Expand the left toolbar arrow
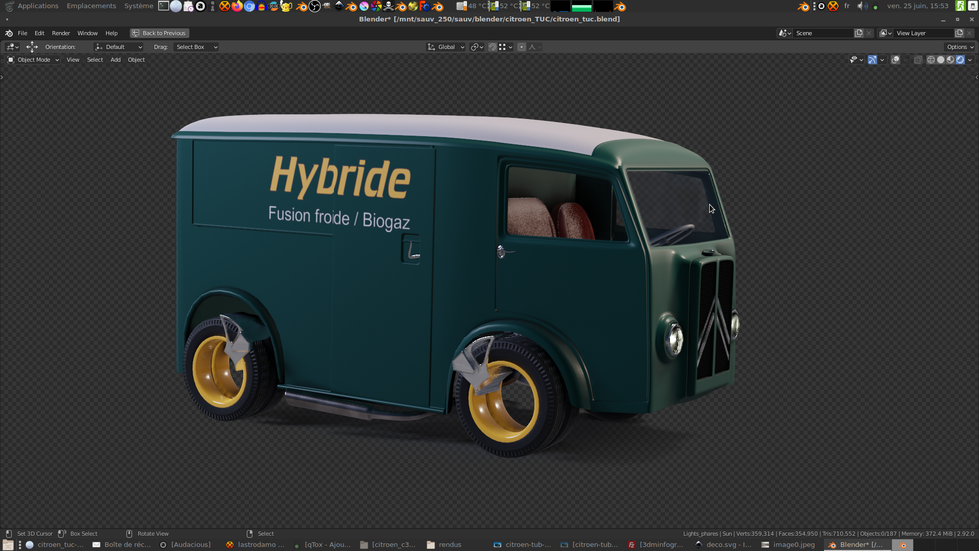Image resolution: width=979 pixels, height=551 pixels. click(x=2, y=78)
